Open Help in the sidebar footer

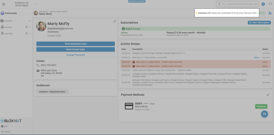click(x=4, y=126)
